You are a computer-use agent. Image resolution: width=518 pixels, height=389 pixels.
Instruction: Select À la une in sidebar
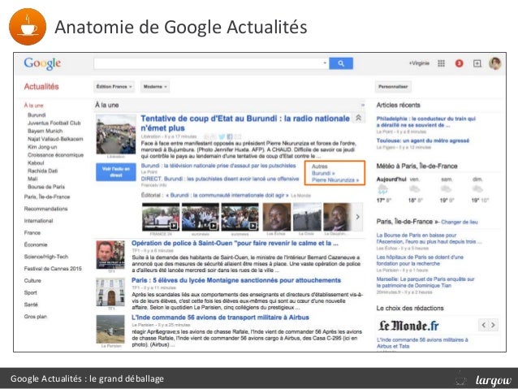click(x=33, y=106)
